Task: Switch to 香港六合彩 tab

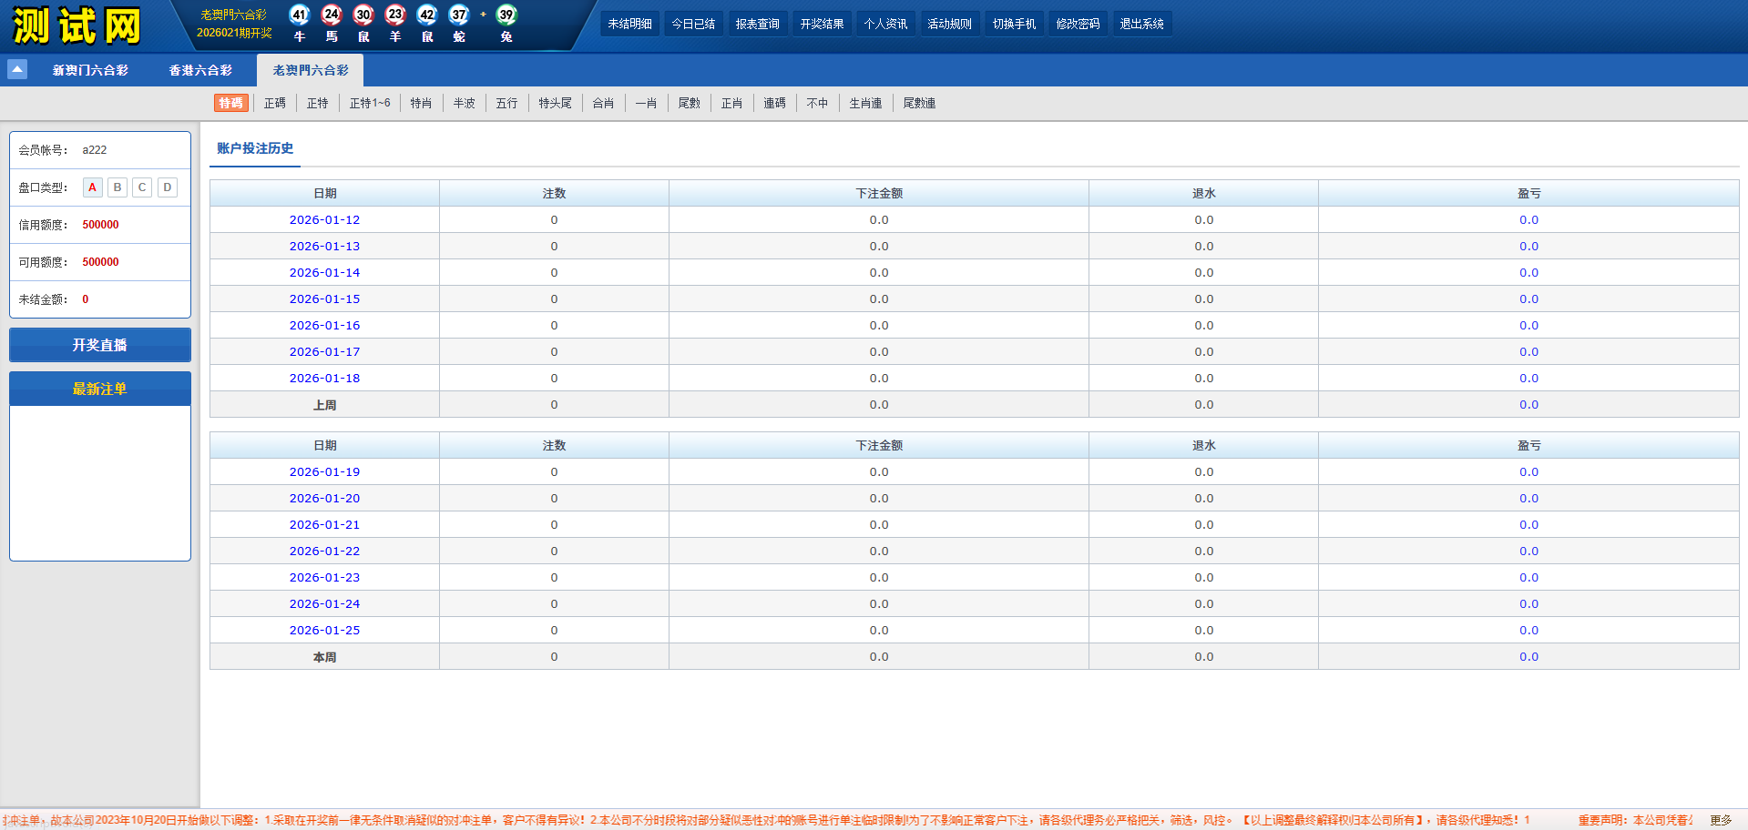Action: click(x=200, y=70)
